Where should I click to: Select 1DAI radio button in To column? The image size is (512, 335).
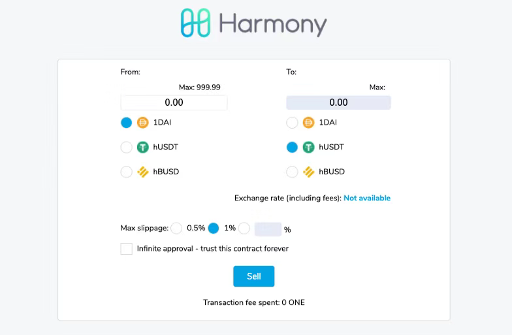click(x=293, y=123)
